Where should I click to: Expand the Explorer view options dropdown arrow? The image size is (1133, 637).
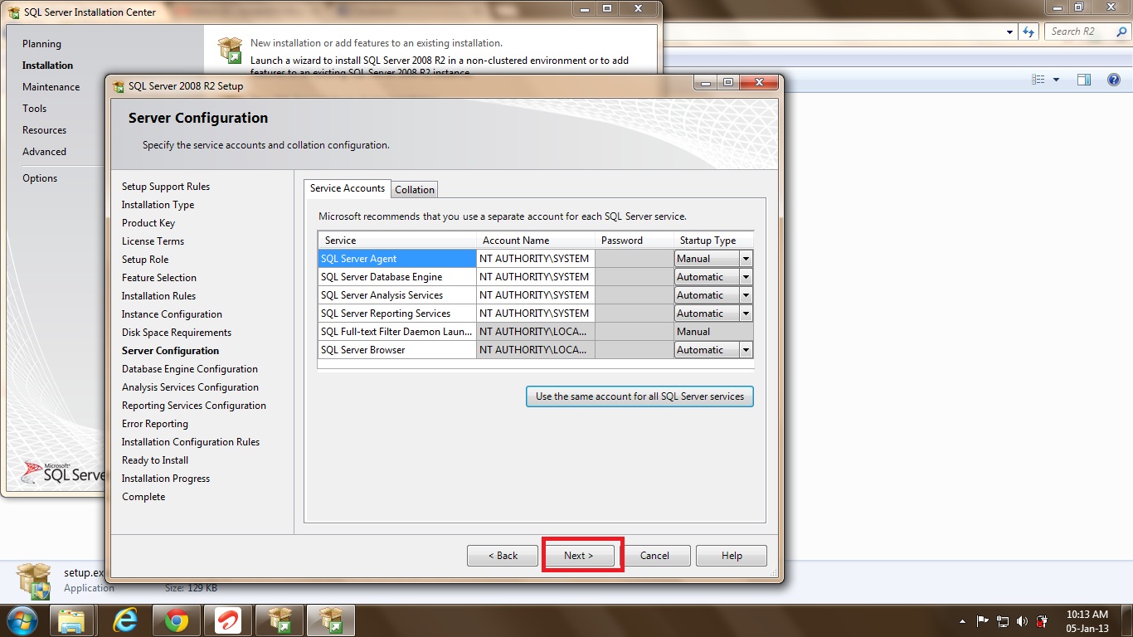[x=1056, y=80]
